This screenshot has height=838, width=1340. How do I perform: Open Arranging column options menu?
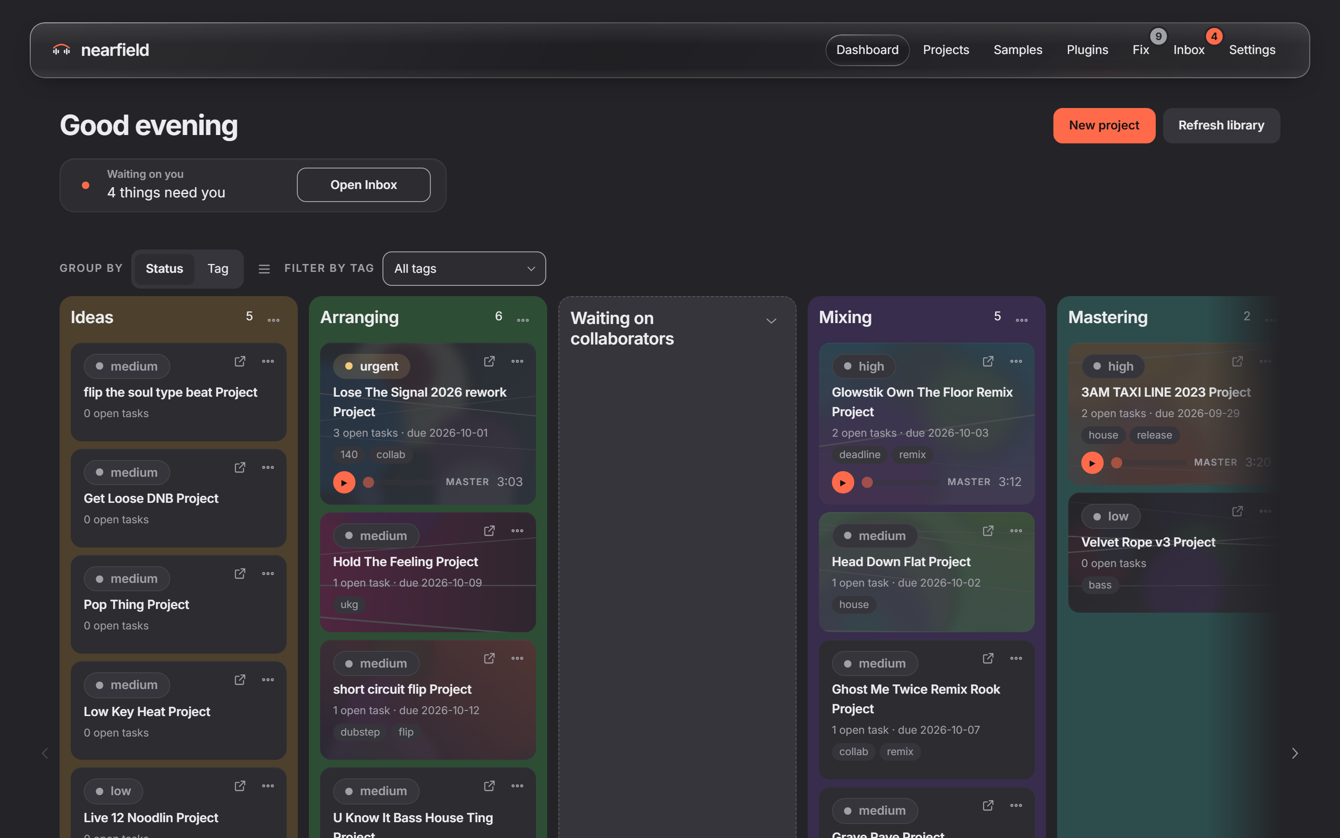pos(523,320)
